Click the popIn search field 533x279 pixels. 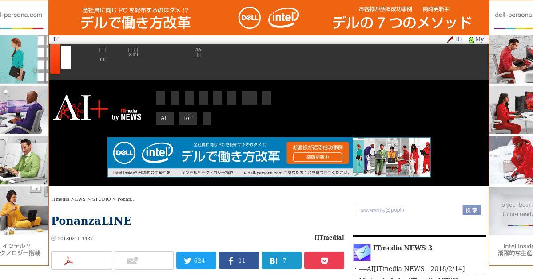[x=410, y=210]
